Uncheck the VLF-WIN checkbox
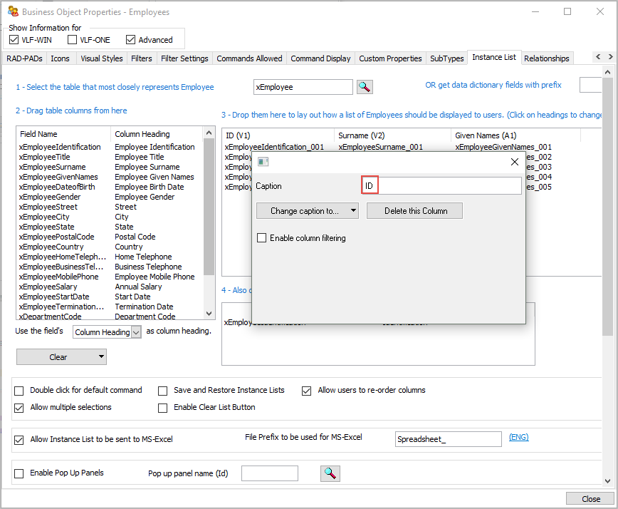Screen dimensions: 618x509 coord(15,40)
